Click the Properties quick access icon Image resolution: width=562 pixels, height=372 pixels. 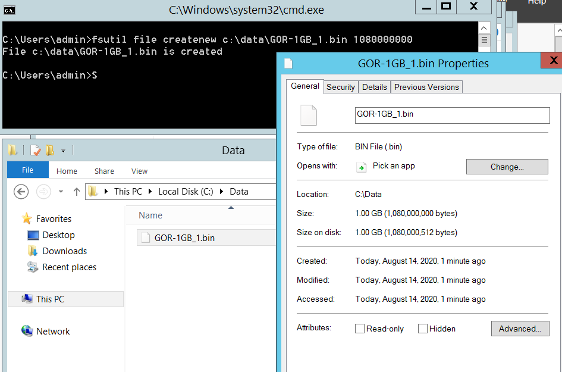coord(35,150)
